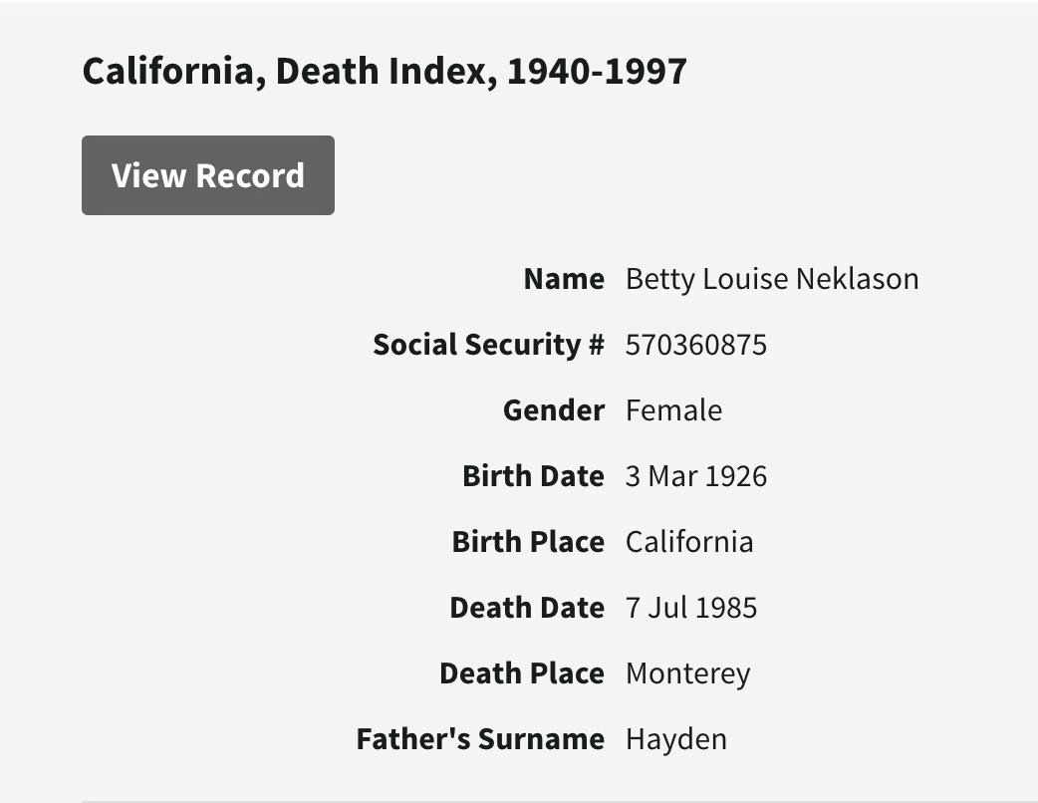Click the Death Place label
Viewport: 1038px width, 803px height.
[522, 673]
